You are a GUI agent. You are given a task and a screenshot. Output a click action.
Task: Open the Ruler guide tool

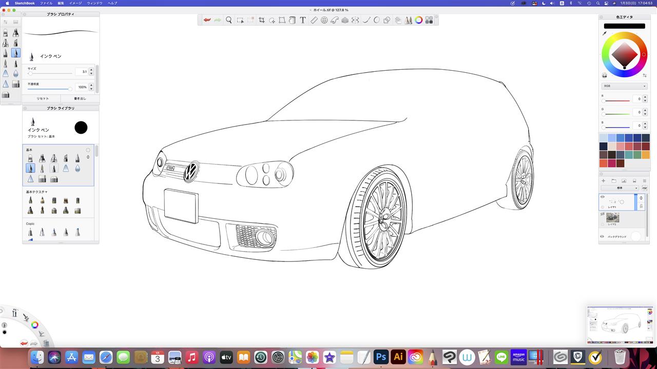point(314,20)
